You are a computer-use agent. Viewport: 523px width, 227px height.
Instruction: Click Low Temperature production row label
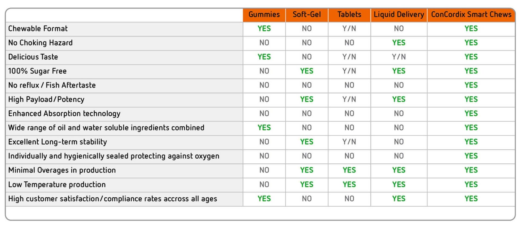(x=57, y=185)
